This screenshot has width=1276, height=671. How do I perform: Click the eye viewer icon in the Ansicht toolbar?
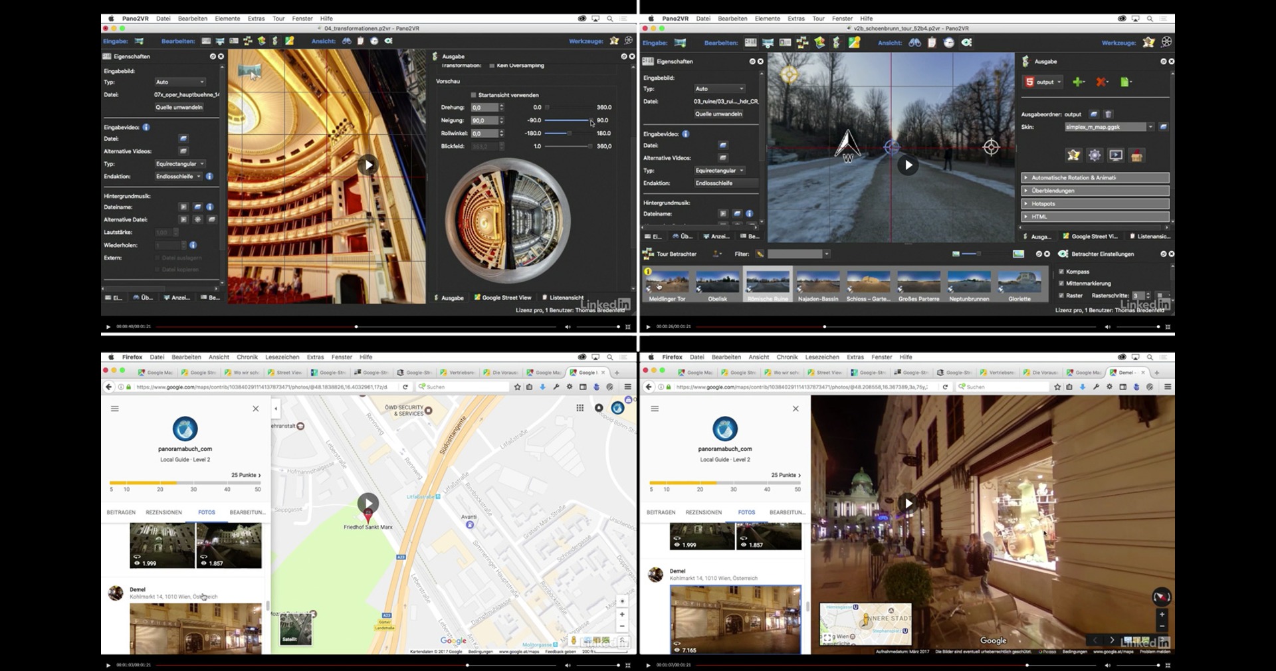coord(968,42)
